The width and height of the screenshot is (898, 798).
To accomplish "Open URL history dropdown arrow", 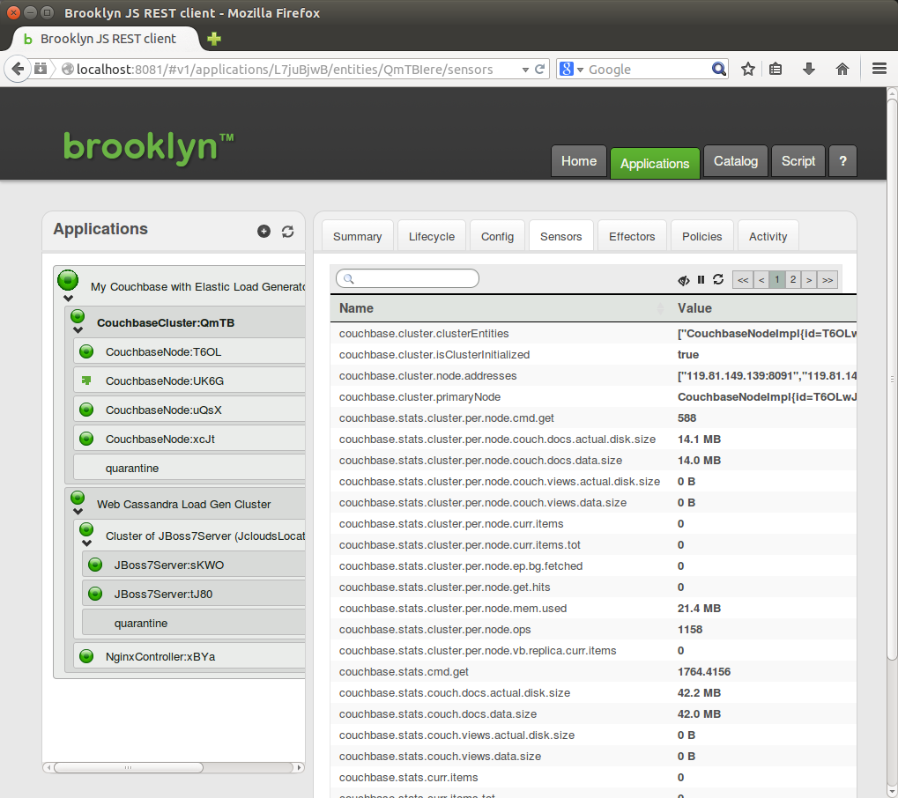I will [x=525, y=70].
